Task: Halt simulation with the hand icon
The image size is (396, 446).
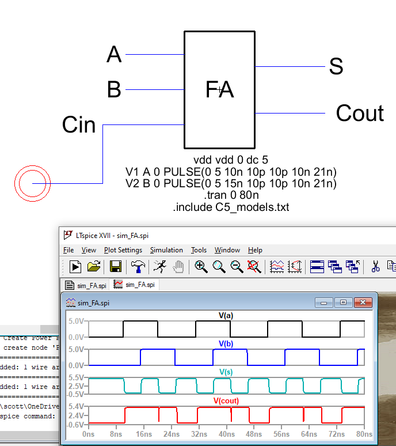Action: click(x=178, y=266)
